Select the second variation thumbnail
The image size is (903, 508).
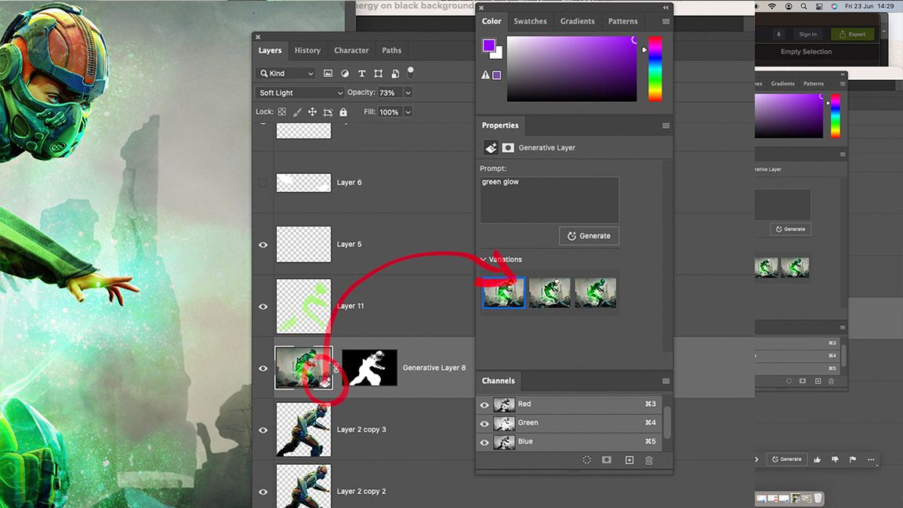[x=549, y=292]
